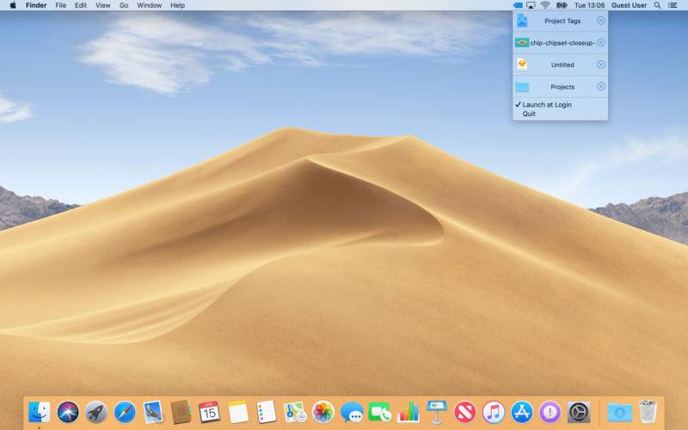Open the Go menu
Viewport: 688px width, 430px height.
(x=124, y=5)
